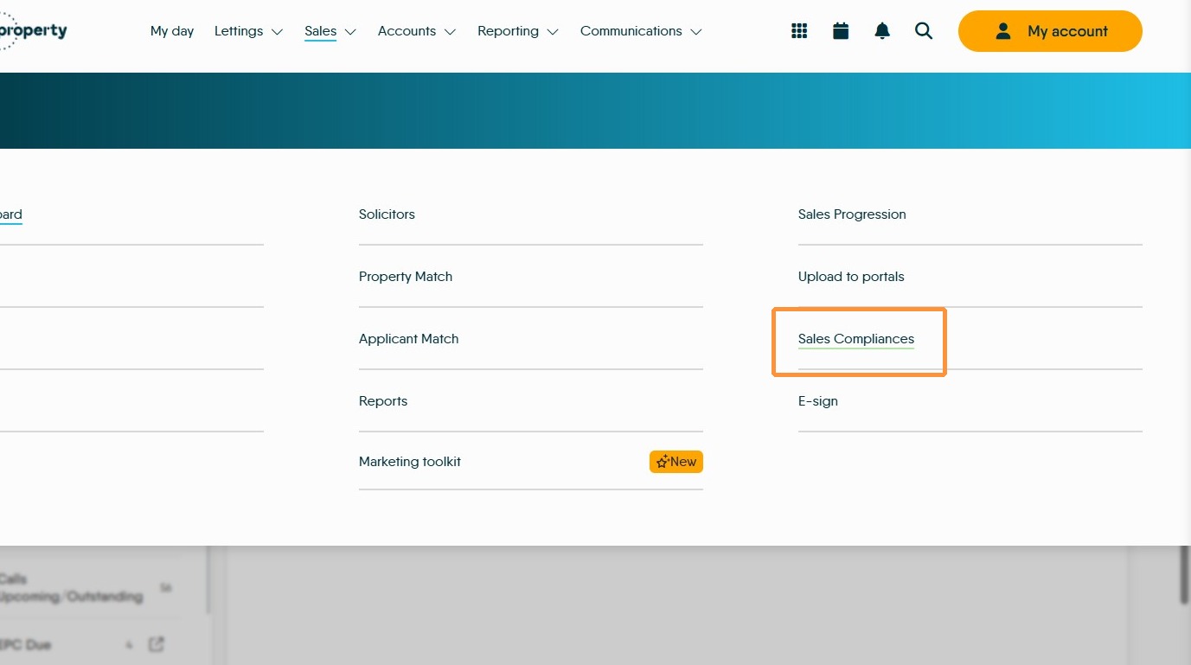Viewport: 1191px width, 665px height.
Task: Open Sales Progression
Action: pyautogui.click(x=852, y=214)
